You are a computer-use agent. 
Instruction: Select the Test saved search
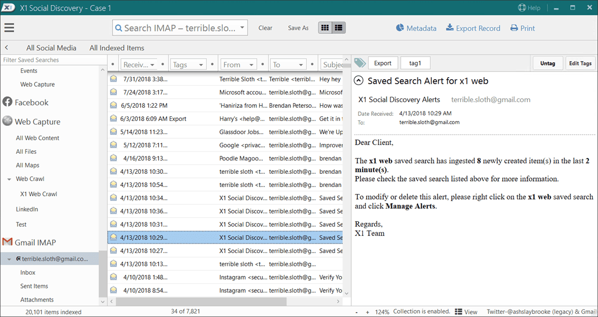(x=21, y=225)
